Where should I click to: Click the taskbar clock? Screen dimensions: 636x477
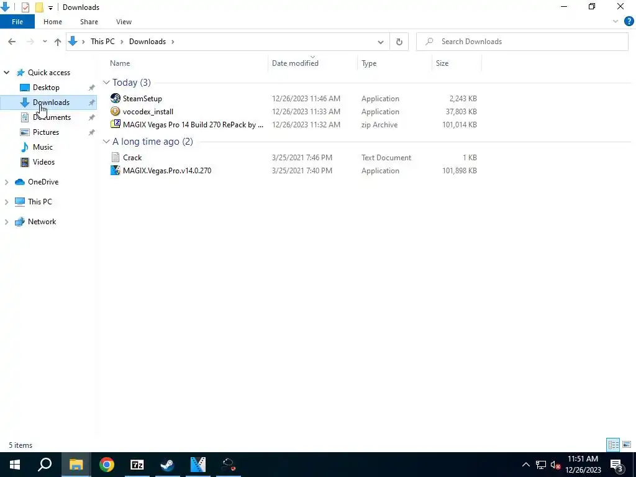pos(583,465)
